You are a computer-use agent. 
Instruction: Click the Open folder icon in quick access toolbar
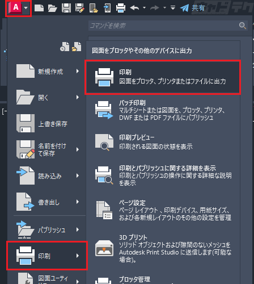click(x=52, y=8)
